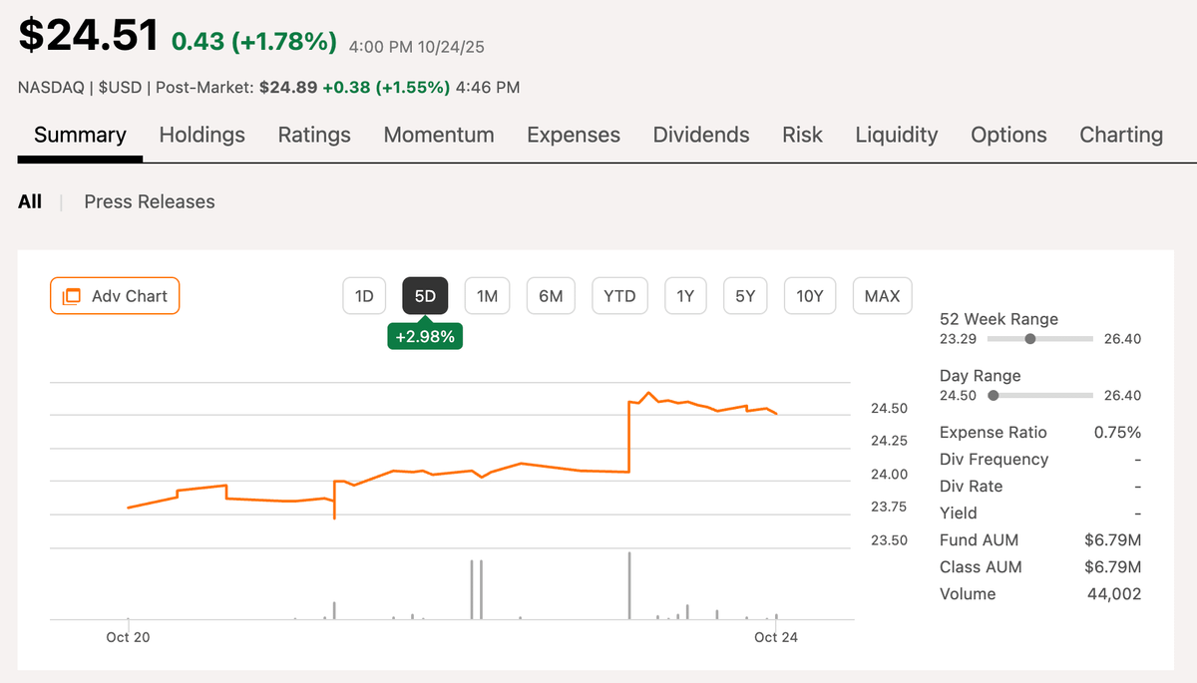The image size is (1197, 683).
Task: Click the Fund AUM $6.79M value
Action: (x=1113, y=540)
